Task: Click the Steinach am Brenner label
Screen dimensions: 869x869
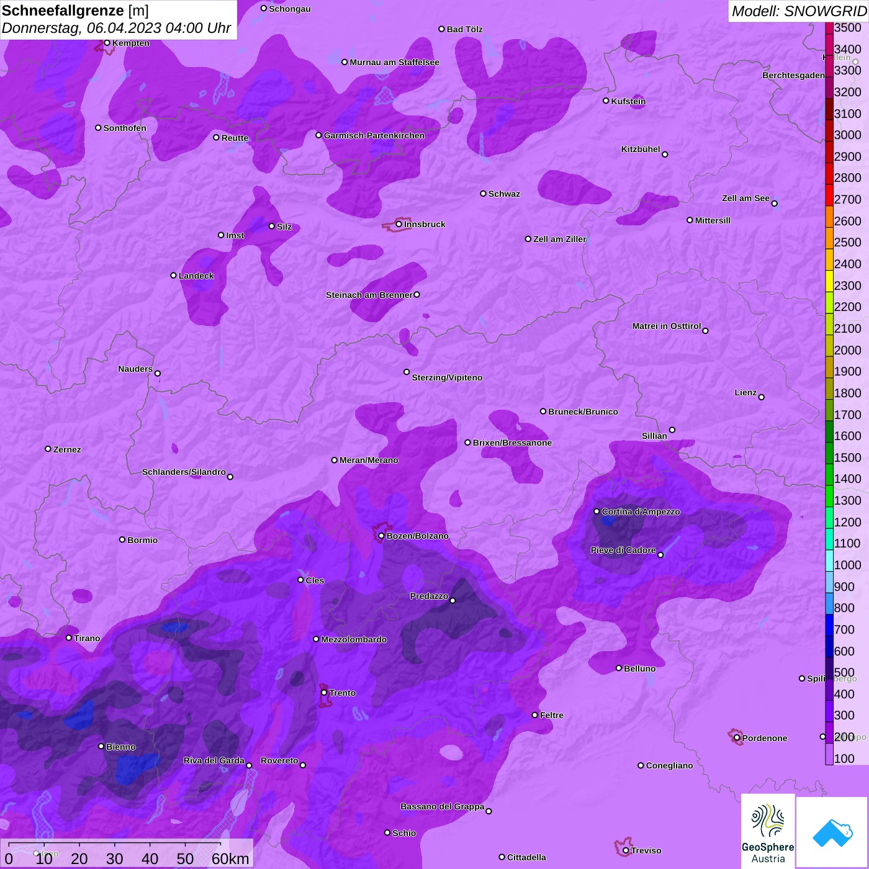Action: (369, 295)
